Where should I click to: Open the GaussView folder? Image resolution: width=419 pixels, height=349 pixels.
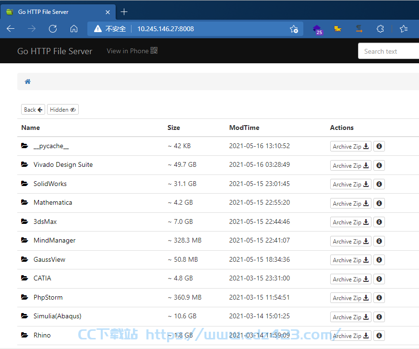coord(49,260)
